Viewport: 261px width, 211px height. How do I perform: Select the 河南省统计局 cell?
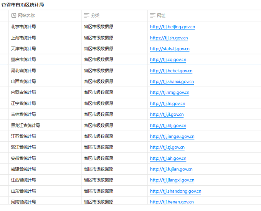[45, 201]
